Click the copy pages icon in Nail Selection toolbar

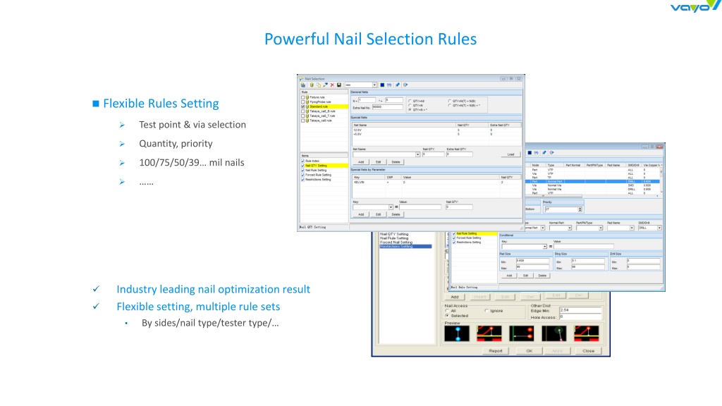tap(319, 85)
